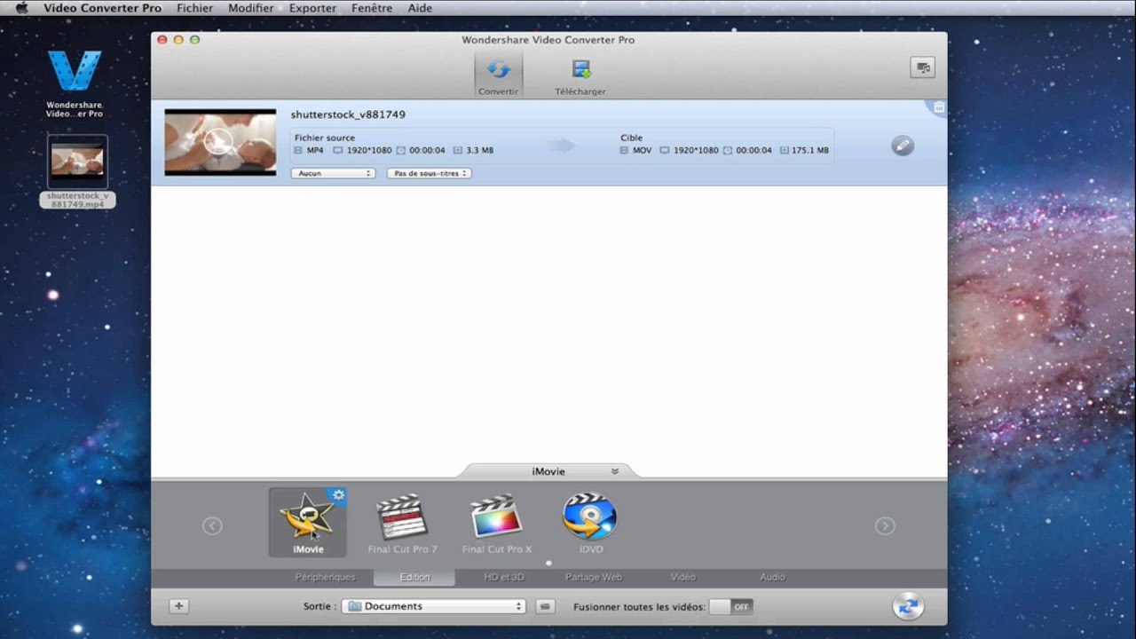Click the round convert button at bottom right
Viewport: 1136px width, 639px height.
(x=908, y=607)
